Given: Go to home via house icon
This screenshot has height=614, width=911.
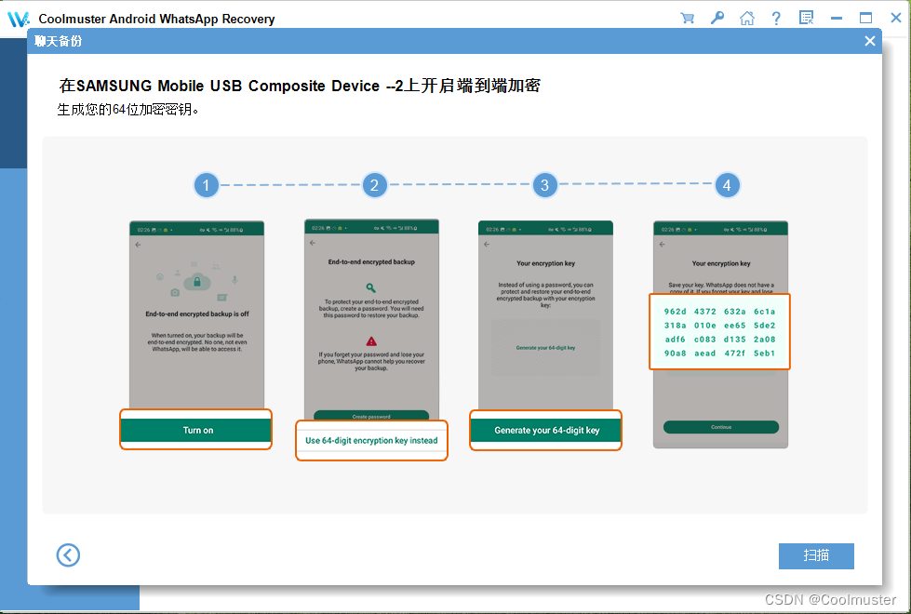Looking at the screenshot, I should [746, 18].
